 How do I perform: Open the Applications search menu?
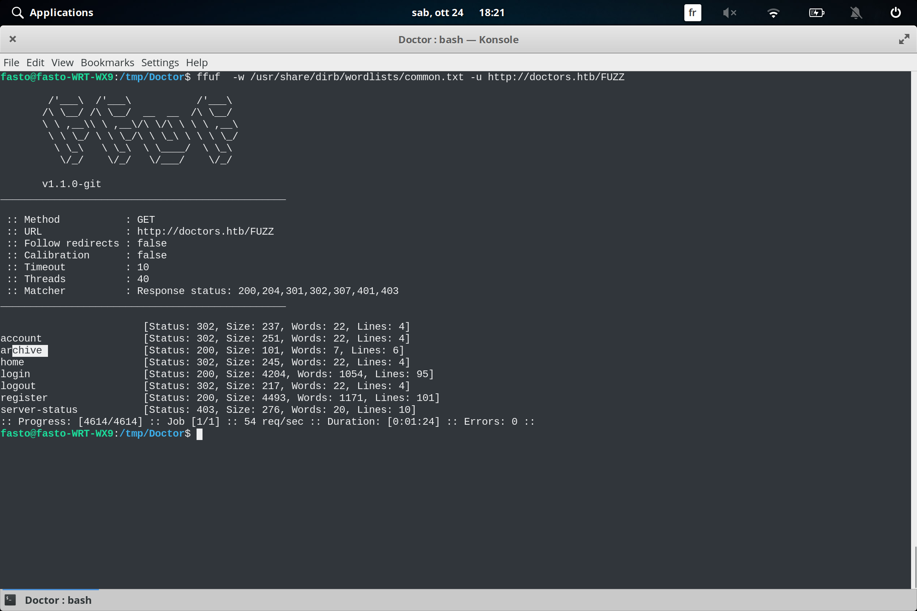click(52, 12)
